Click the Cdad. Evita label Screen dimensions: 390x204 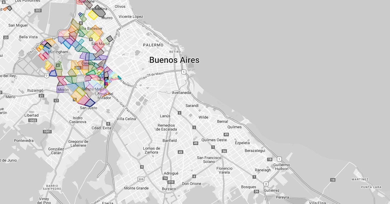coord(101,128)
